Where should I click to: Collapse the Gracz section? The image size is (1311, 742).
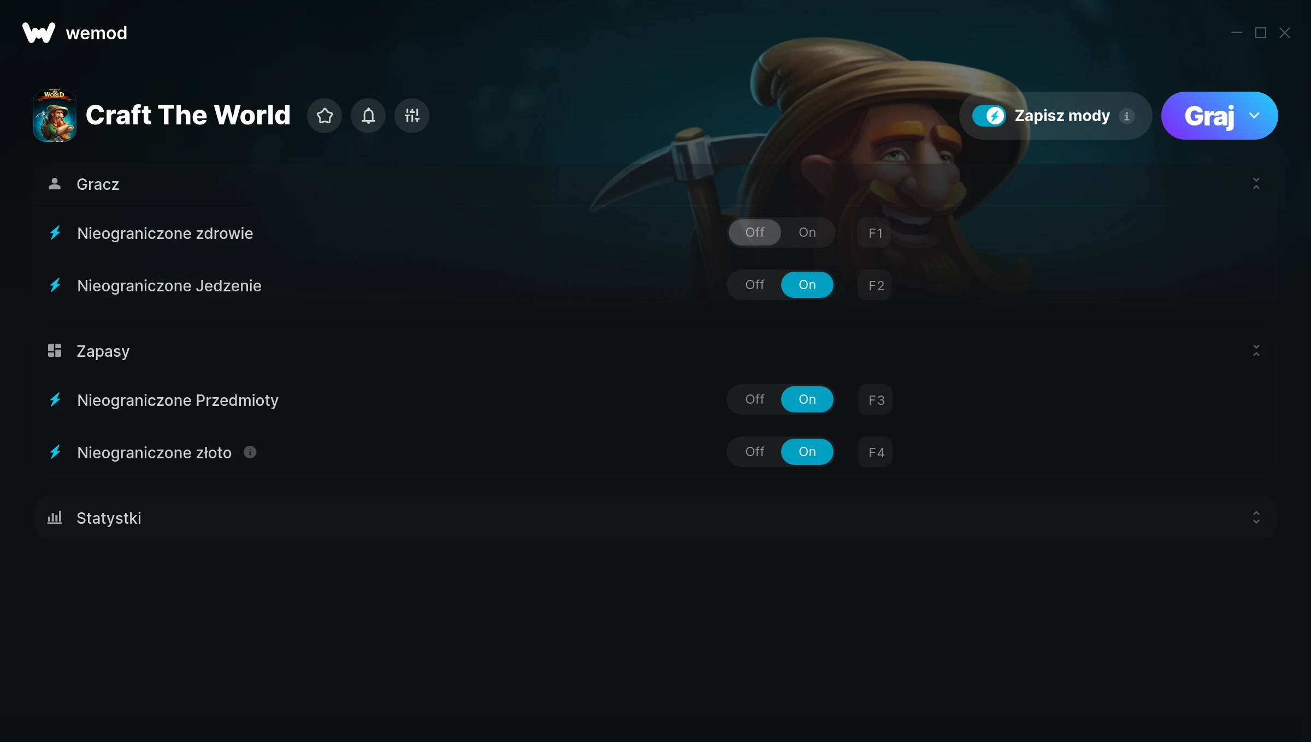coord(1256,184)
